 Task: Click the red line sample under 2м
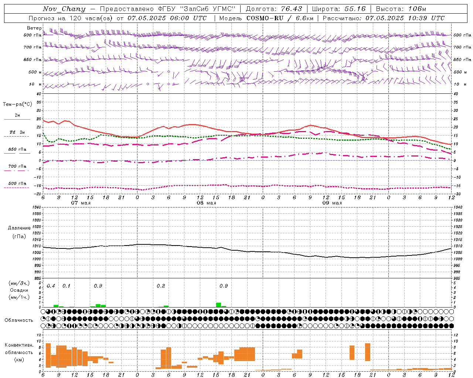click(x=17, y=119)
